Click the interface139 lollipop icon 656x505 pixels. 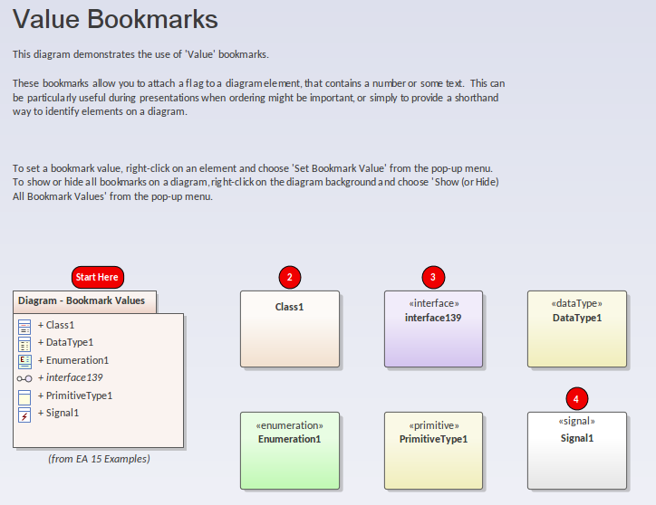[x=24, y=378]
